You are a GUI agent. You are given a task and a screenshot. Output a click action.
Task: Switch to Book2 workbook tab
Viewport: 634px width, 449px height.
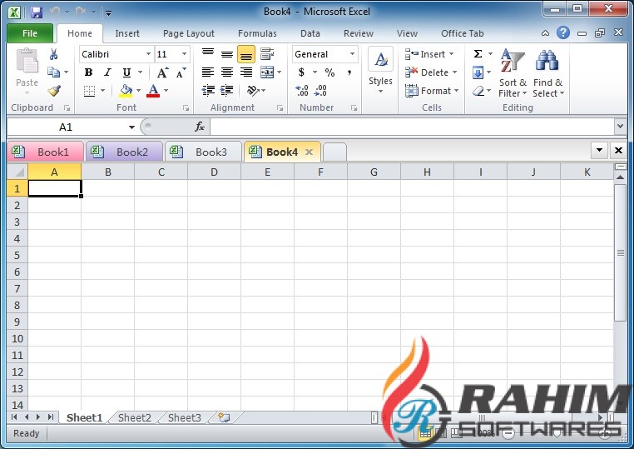click(x=124, y=152)
